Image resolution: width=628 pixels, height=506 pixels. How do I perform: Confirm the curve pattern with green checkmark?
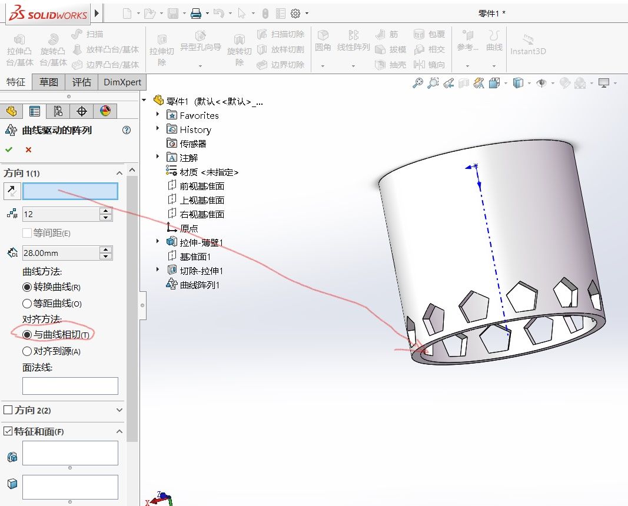[x=9, y=149]
